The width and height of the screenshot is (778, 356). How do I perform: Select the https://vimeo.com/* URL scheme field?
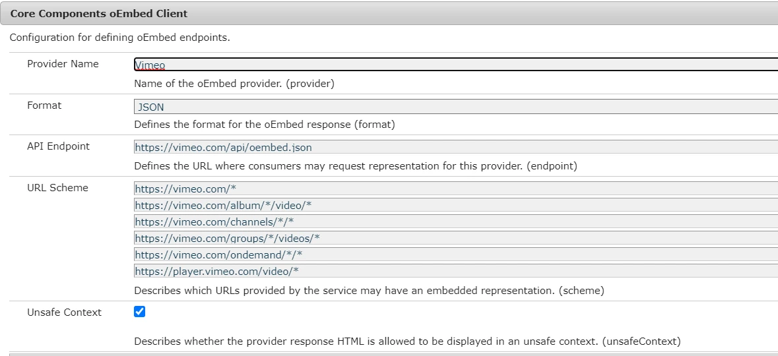click(456, 189)
